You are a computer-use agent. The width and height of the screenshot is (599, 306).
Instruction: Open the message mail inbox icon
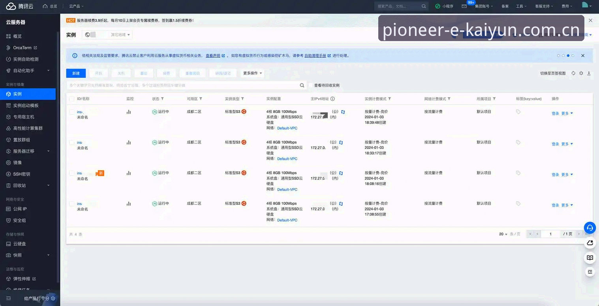pos(464,6)
